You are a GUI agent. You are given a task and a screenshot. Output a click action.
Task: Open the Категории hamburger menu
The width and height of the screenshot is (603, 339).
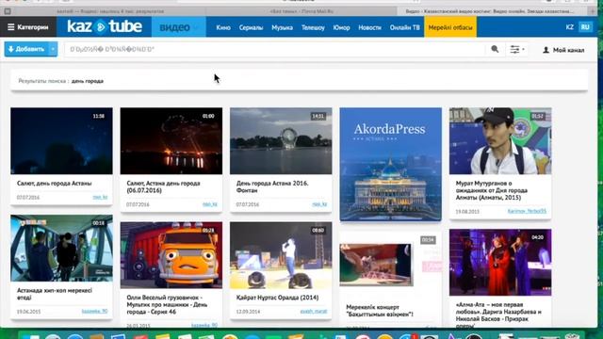(28, 27)
